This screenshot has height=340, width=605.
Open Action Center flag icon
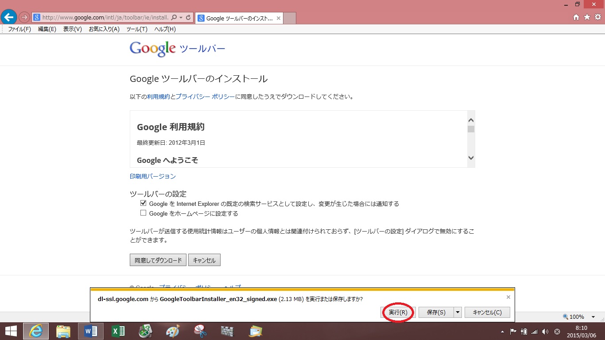[x=513, y=331]
